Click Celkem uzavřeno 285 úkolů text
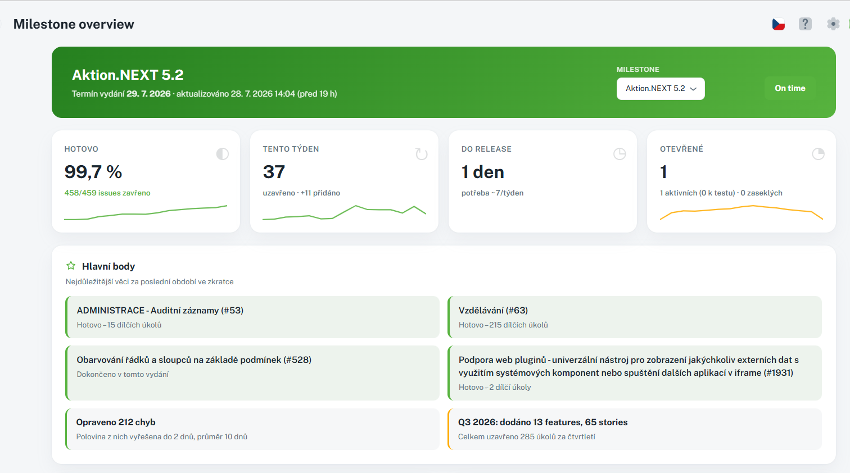This screenshot has width=850, height=473. [x=527, y=436]
